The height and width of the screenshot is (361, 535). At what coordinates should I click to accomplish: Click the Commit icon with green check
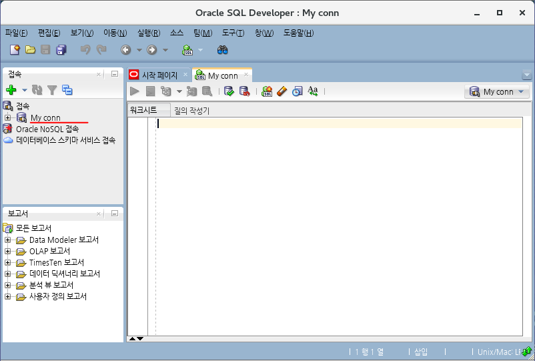(229, 91)
